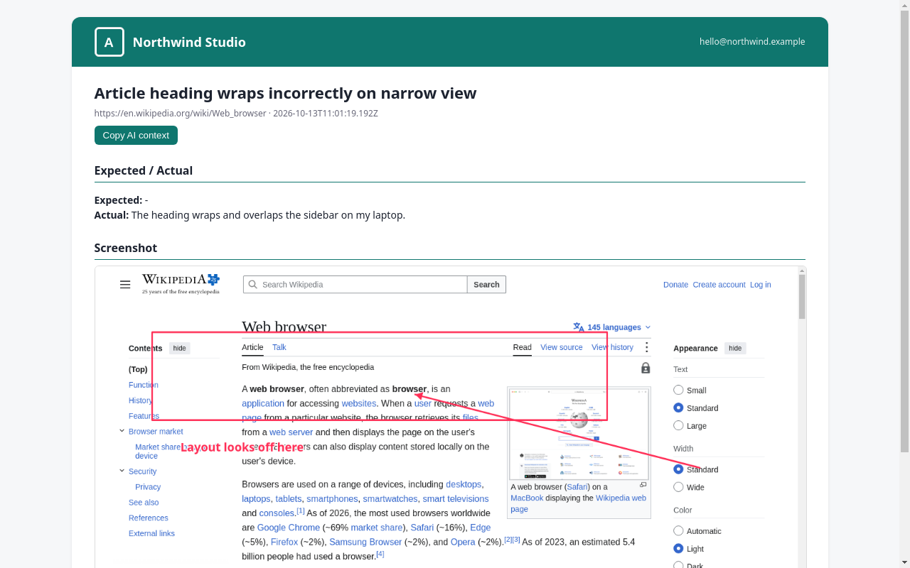Viewport: 910px width, 568px height.
Task: Open the websites article link
Action: click(359, 403)
